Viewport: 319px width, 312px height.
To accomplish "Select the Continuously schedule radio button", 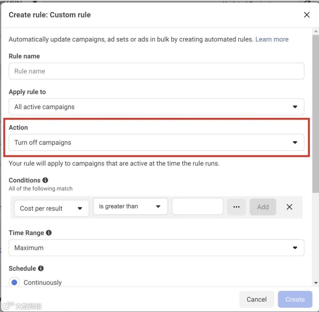I will coord(14,282).
